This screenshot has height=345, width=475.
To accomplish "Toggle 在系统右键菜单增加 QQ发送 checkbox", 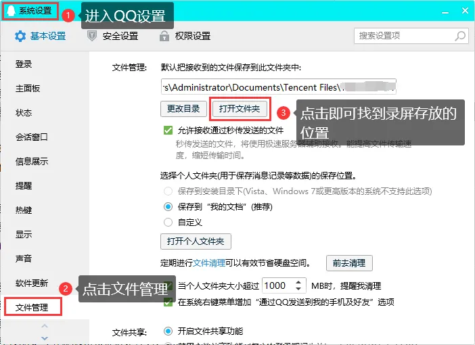I will (168, 302).
